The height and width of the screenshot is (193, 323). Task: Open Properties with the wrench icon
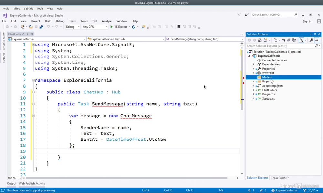point(311,40)
